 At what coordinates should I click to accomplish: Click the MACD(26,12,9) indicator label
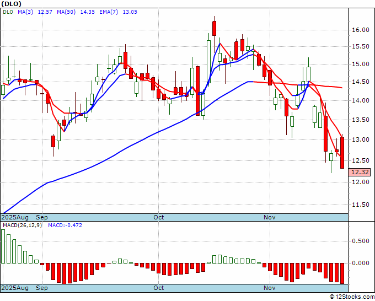click(22, 225)
